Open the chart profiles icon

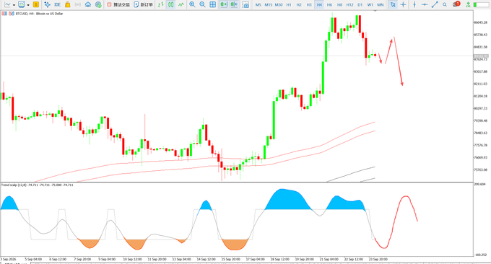click(22, 5)
